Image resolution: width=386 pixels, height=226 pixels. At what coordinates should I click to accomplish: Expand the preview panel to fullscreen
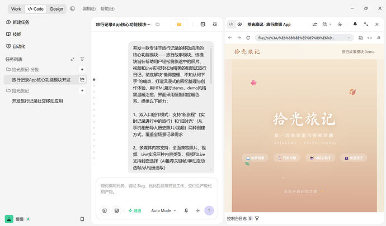[x=366, y=25]
